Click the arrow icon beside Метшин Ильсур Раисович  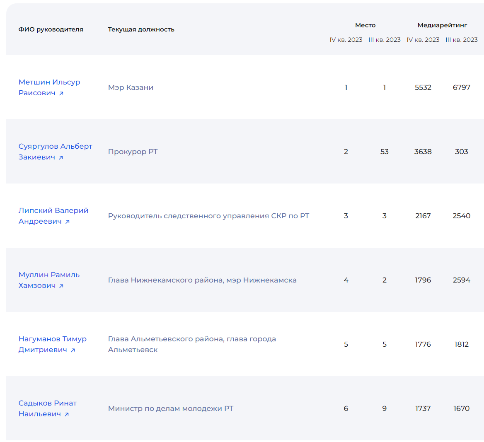(x=61, y=94)
